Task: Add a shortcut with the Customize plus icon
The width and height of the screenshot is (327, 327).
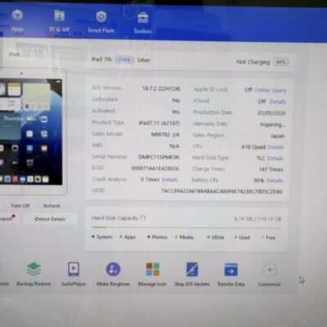Action: (270, 270)
